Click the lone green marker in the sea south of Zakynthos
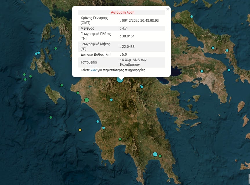Image resolution: width=250 pixels, height=185 pixels. [51, 117]
